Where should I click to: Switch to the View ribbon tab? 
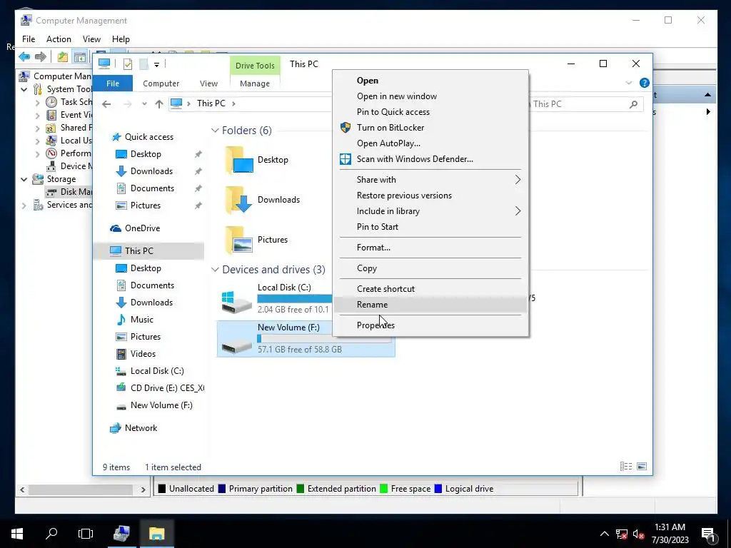pos(208,83)
